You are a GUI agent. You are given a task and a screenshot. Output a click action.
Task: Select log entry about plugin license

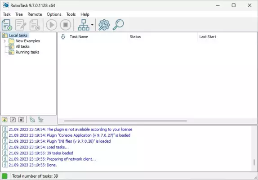(71, 130)
